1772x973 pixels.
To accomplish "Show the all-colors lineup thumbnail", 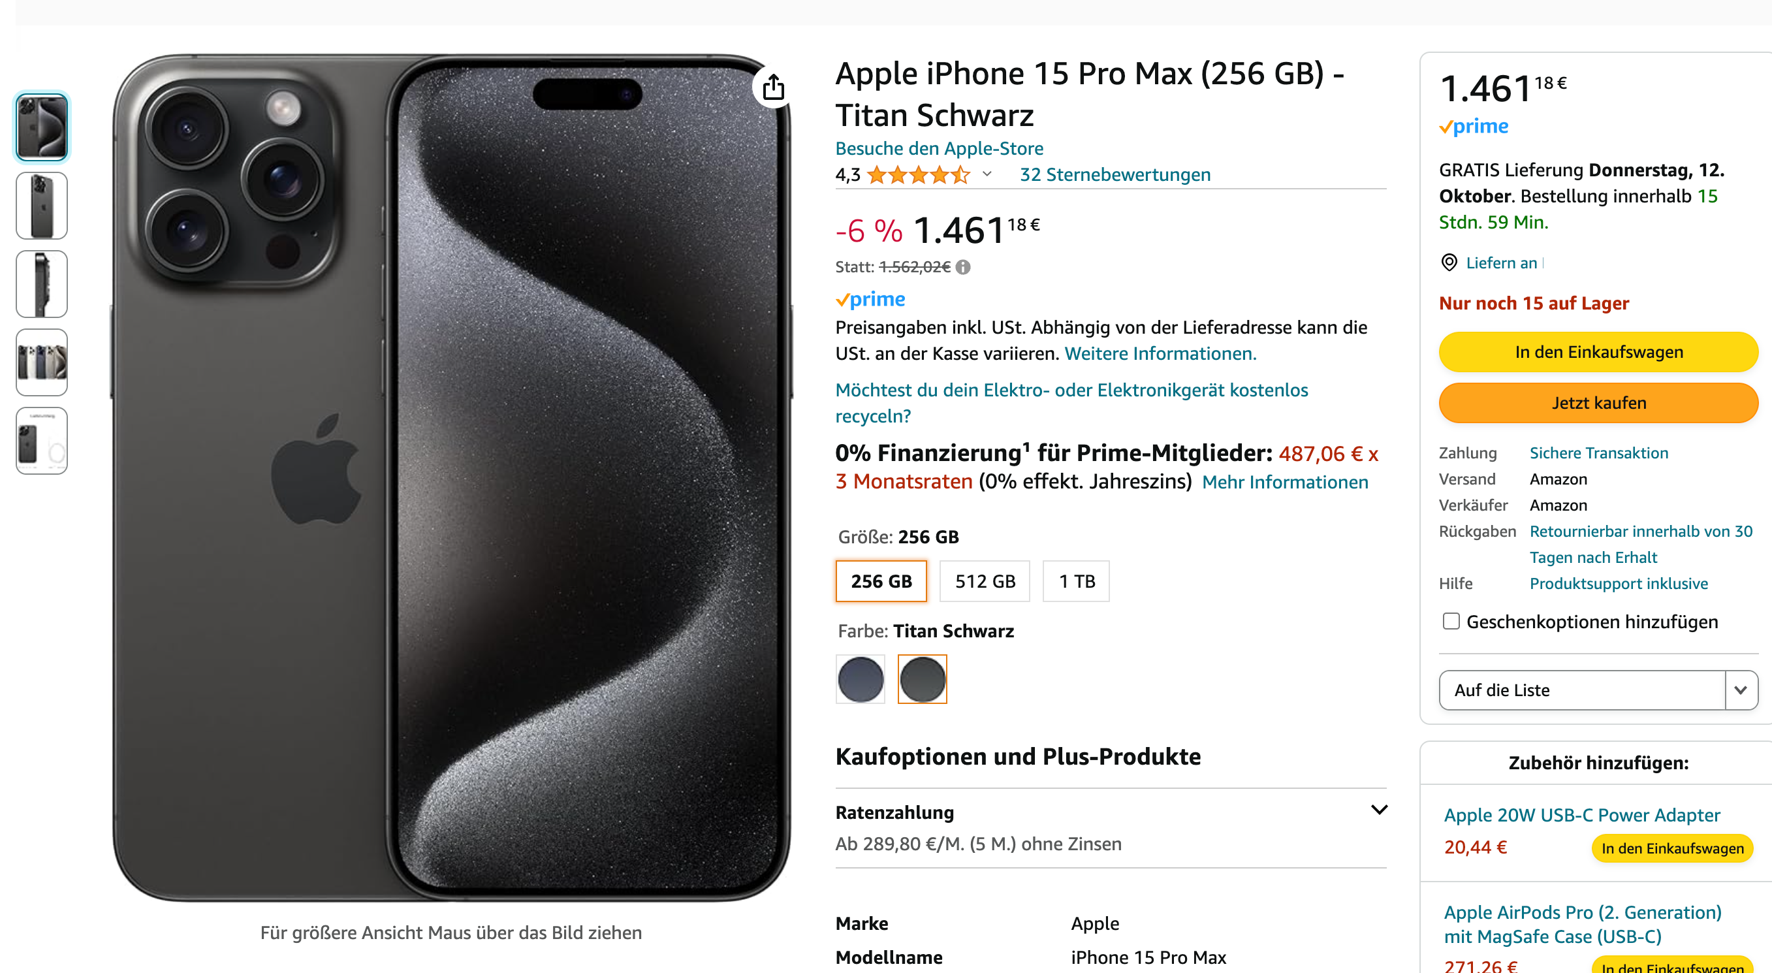I will tap(41, 362).
